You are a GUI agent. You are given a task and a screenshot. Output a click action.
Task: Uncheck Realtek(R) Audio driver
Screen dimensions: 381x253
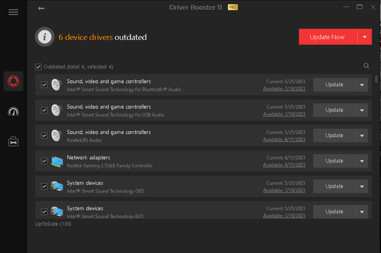tap(44, 136)
